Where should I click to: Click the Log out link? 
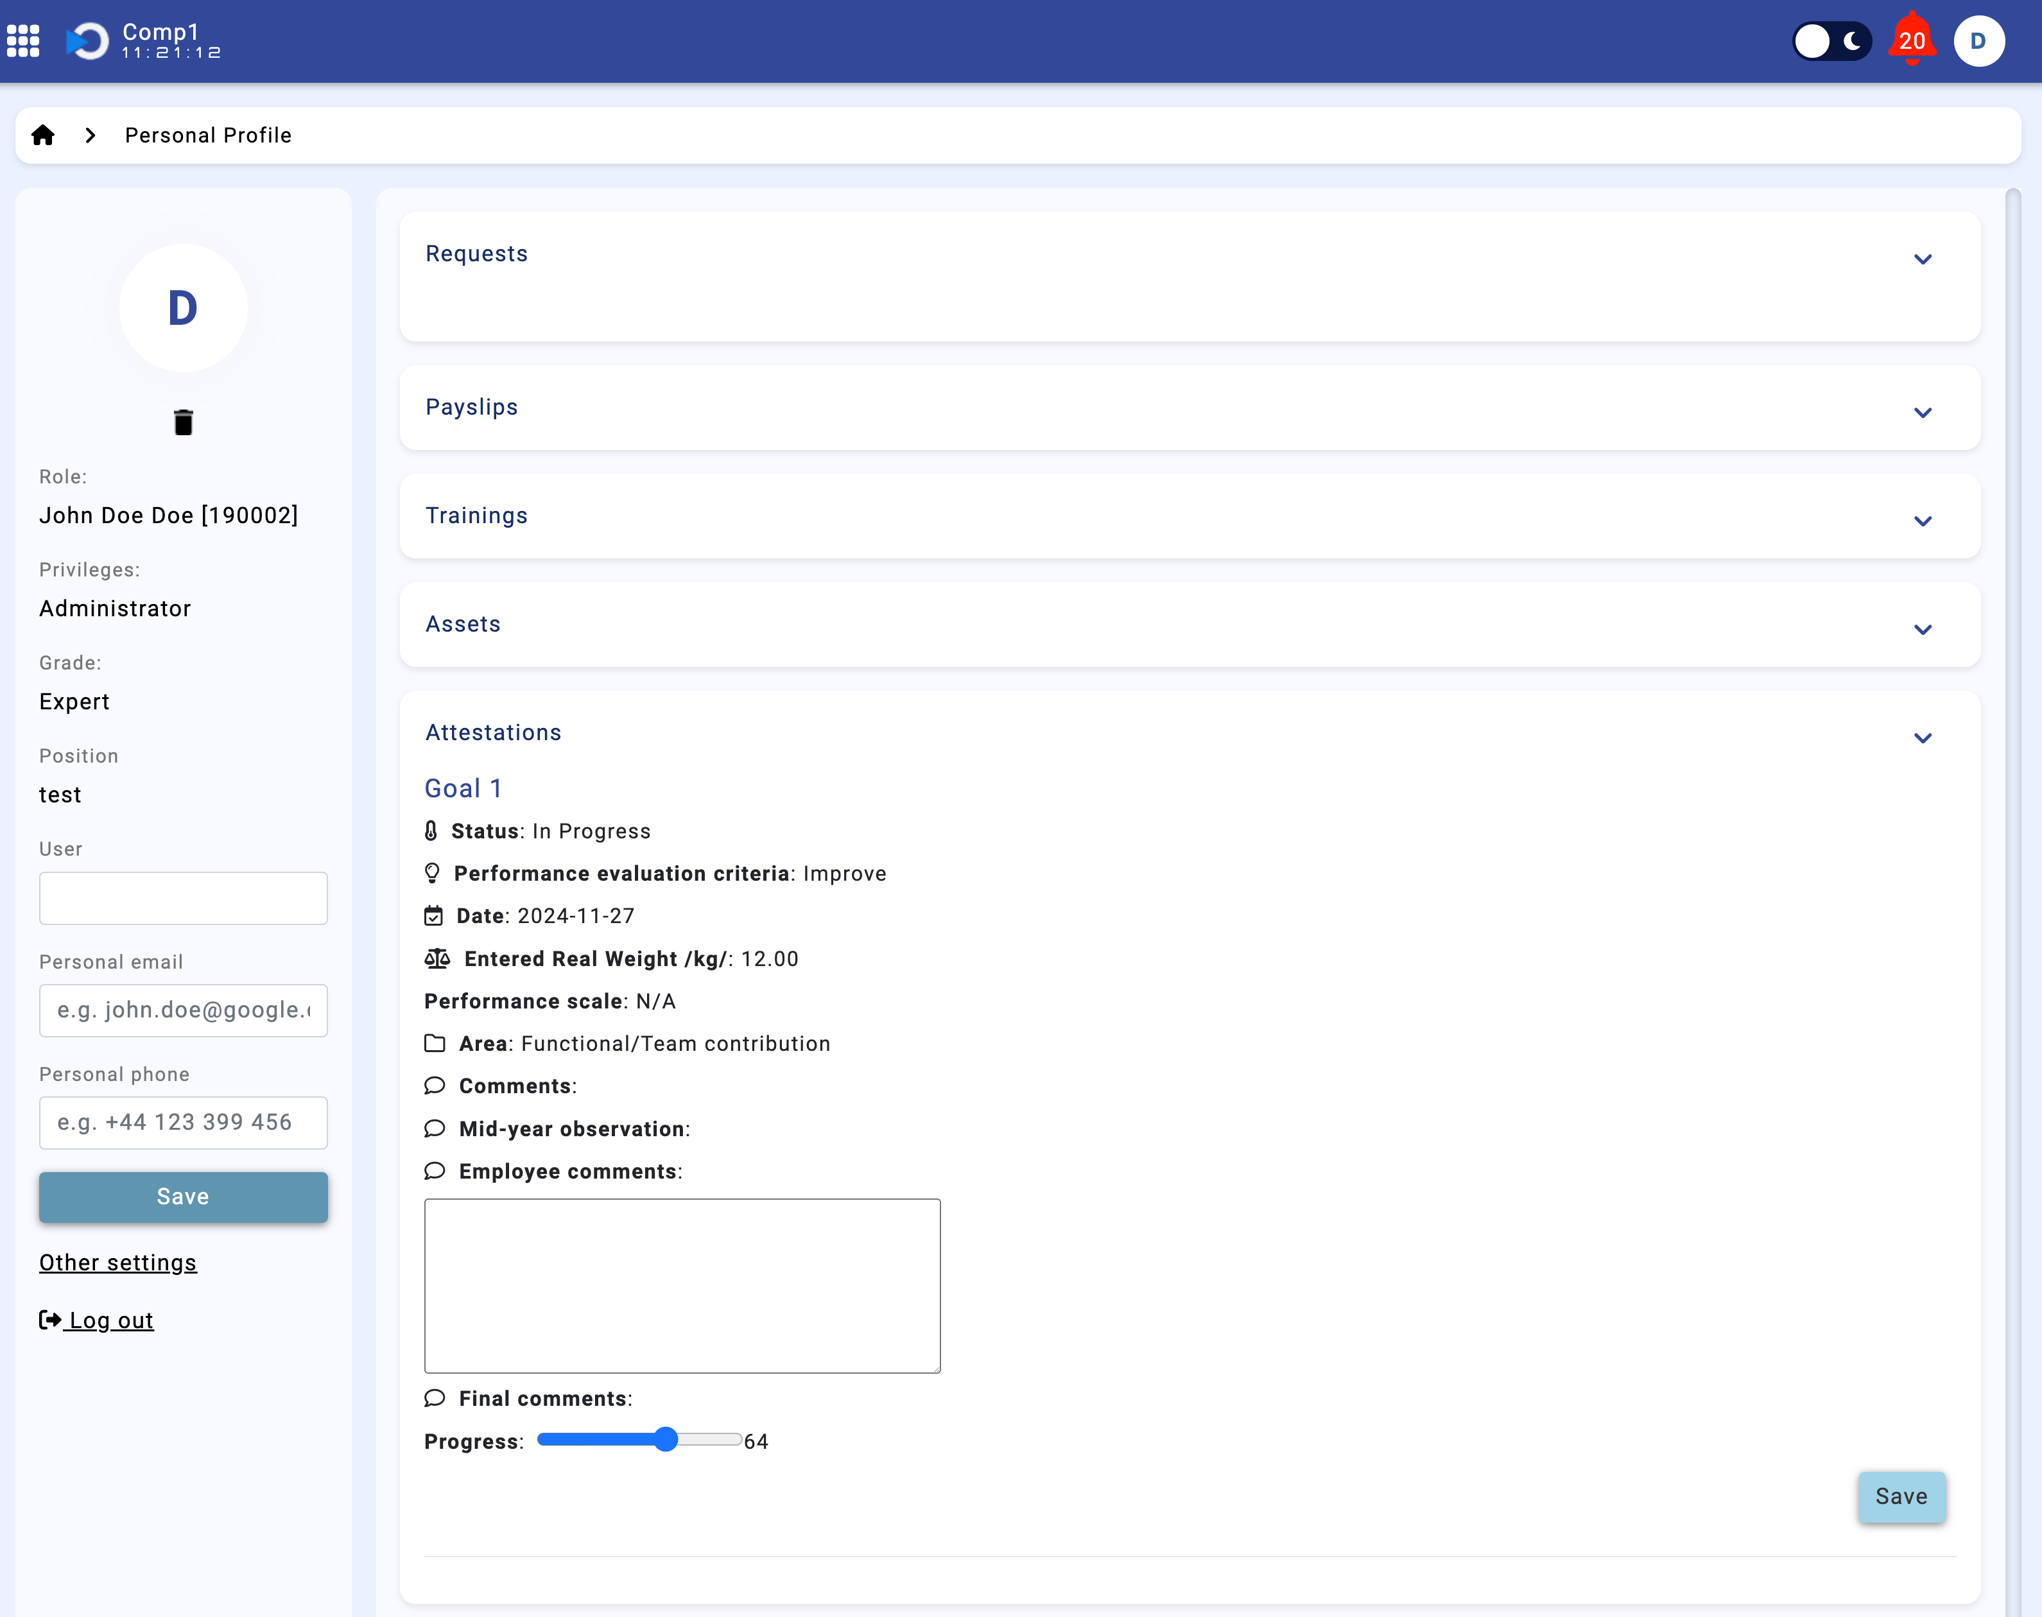point(111,1320)
